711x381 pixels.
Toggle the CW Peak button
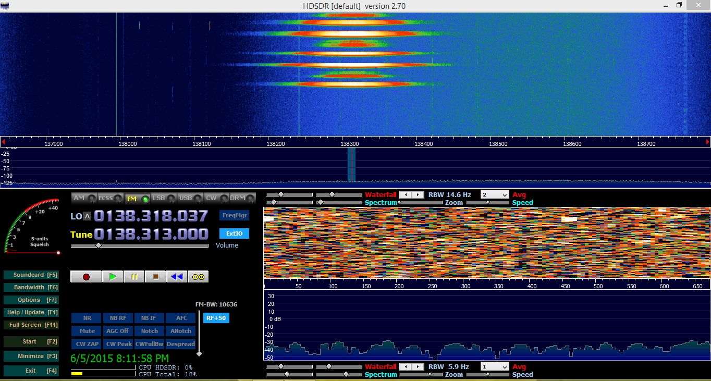(118, 344)
